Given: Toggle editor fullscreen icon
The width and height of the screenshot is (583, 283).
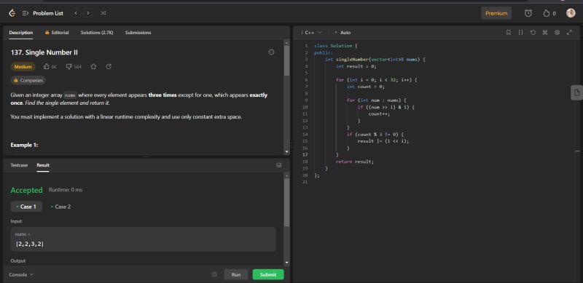Looking at the screenshot, I should (x=569, y=33).
